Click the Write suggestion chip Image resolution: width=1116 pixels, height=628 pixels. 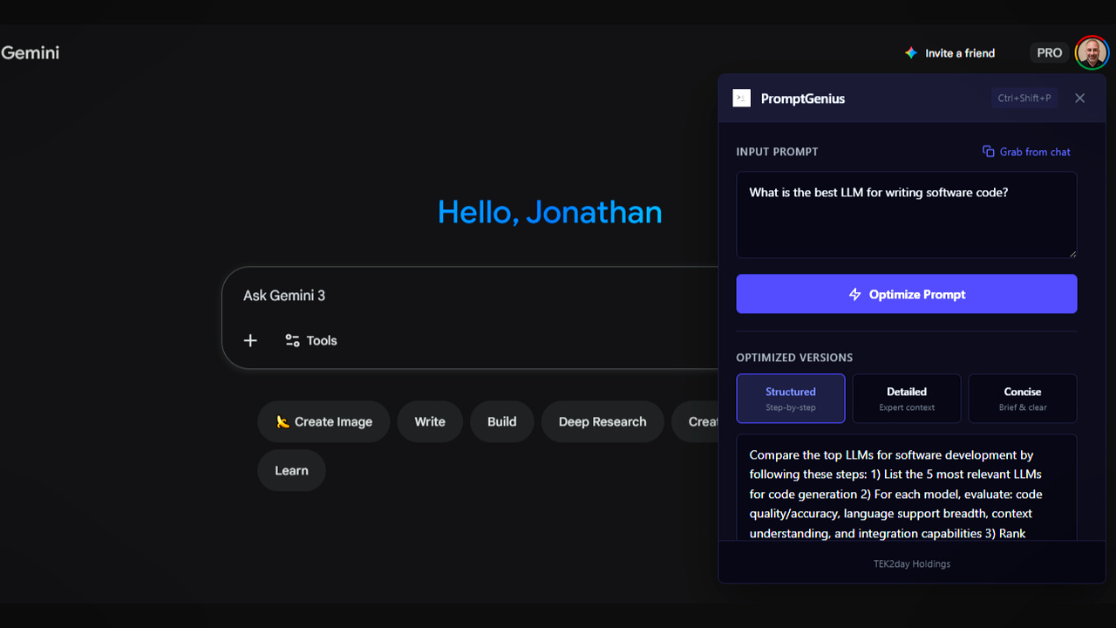pos(430,421)
